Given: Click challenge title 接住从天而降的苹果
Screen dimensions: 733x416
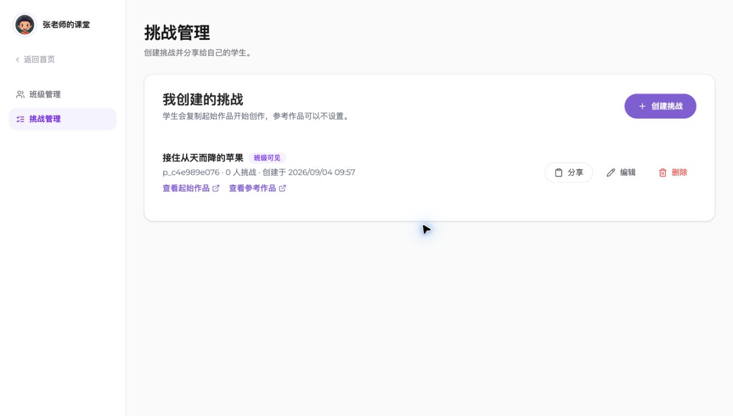Looking at the screenshot, I should [x=203, y=158].
